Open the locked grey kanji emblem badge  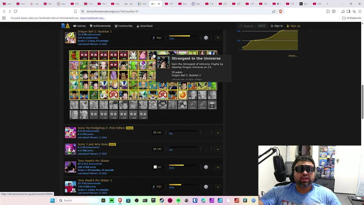pos(153,105)
